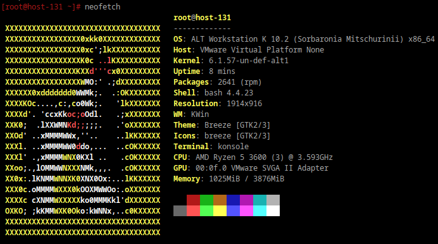Viewport: 438px width, 244px height.
Task: Click the dark green color block
Action: click(207, 200)
